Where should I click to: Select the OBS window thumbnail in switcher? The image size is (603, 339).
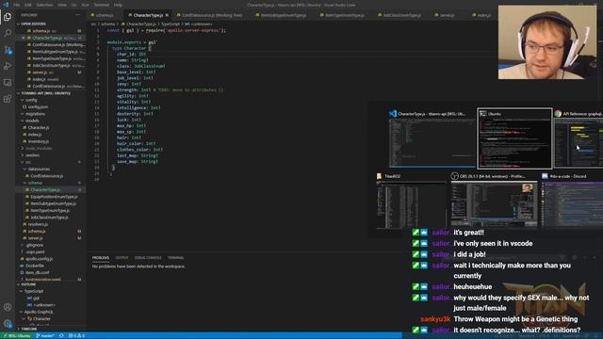494,200
